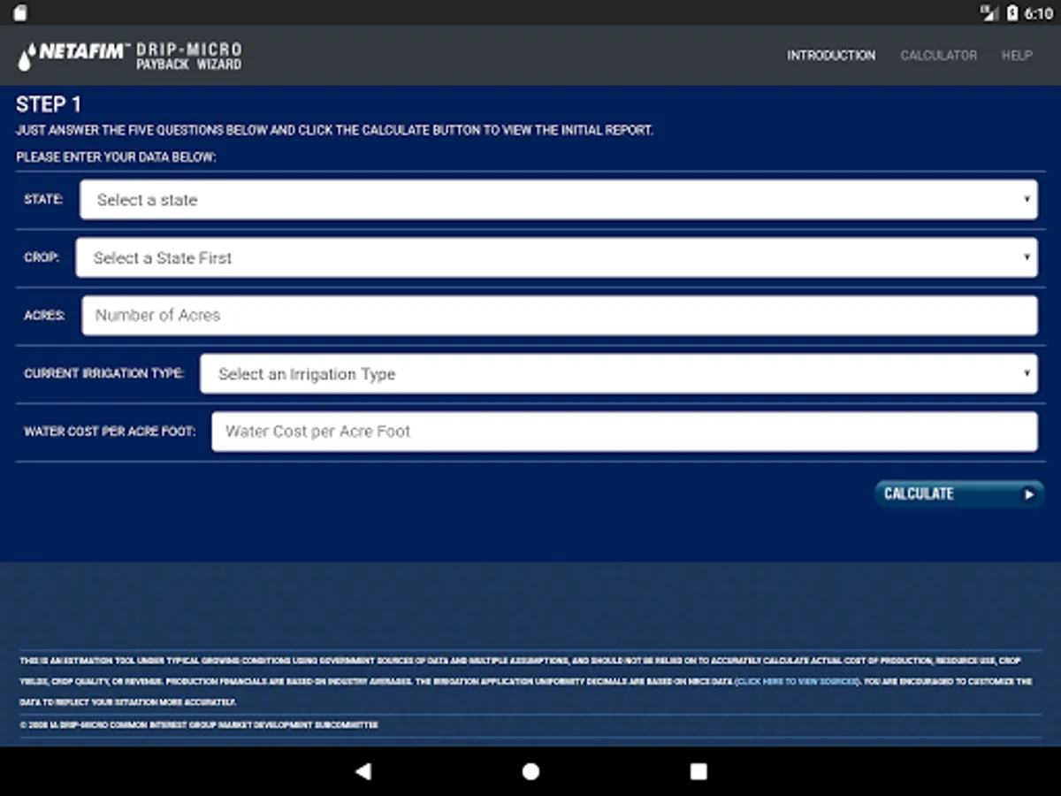Viewport: 1061px width, 796px height.
Task: Open the Introduction tab
Action: 831,55
